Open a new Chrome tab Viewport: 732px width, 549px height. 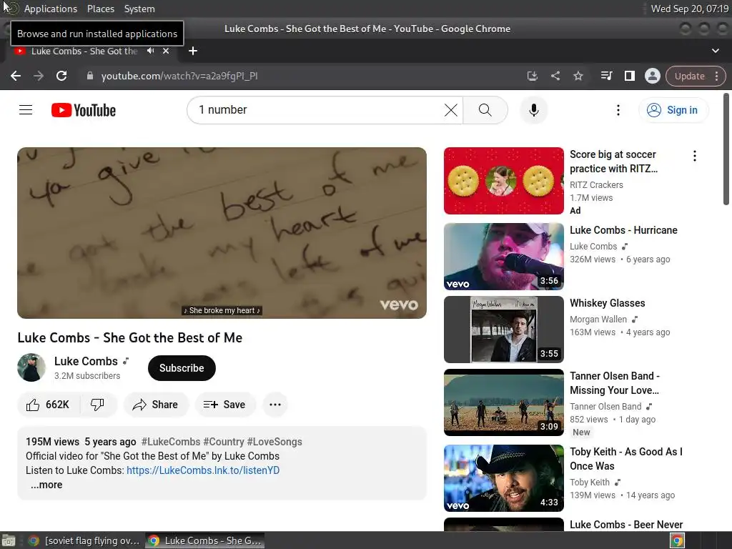(193, 51)
